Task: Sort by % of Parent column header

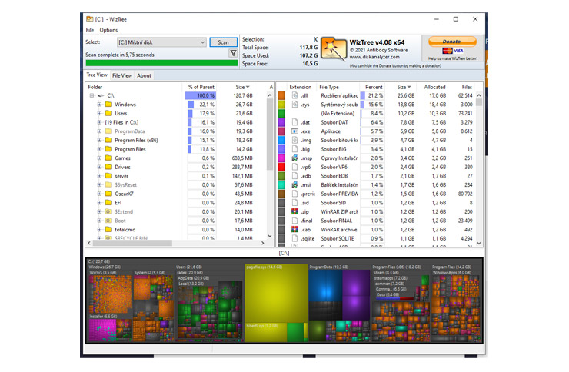Action: [x=201, y=87]
